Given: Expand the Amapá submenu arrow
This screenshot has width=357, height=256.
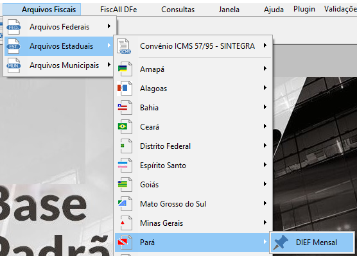Looking at the screenshot, I should pyautogui.click(x=265, y=68).
